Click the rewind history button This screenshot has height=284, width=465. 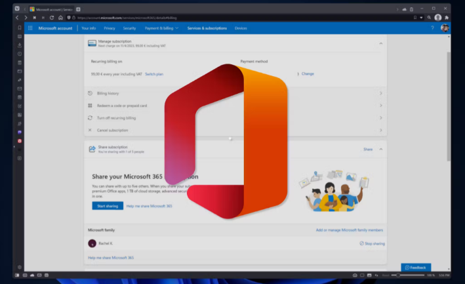(34, 18)
